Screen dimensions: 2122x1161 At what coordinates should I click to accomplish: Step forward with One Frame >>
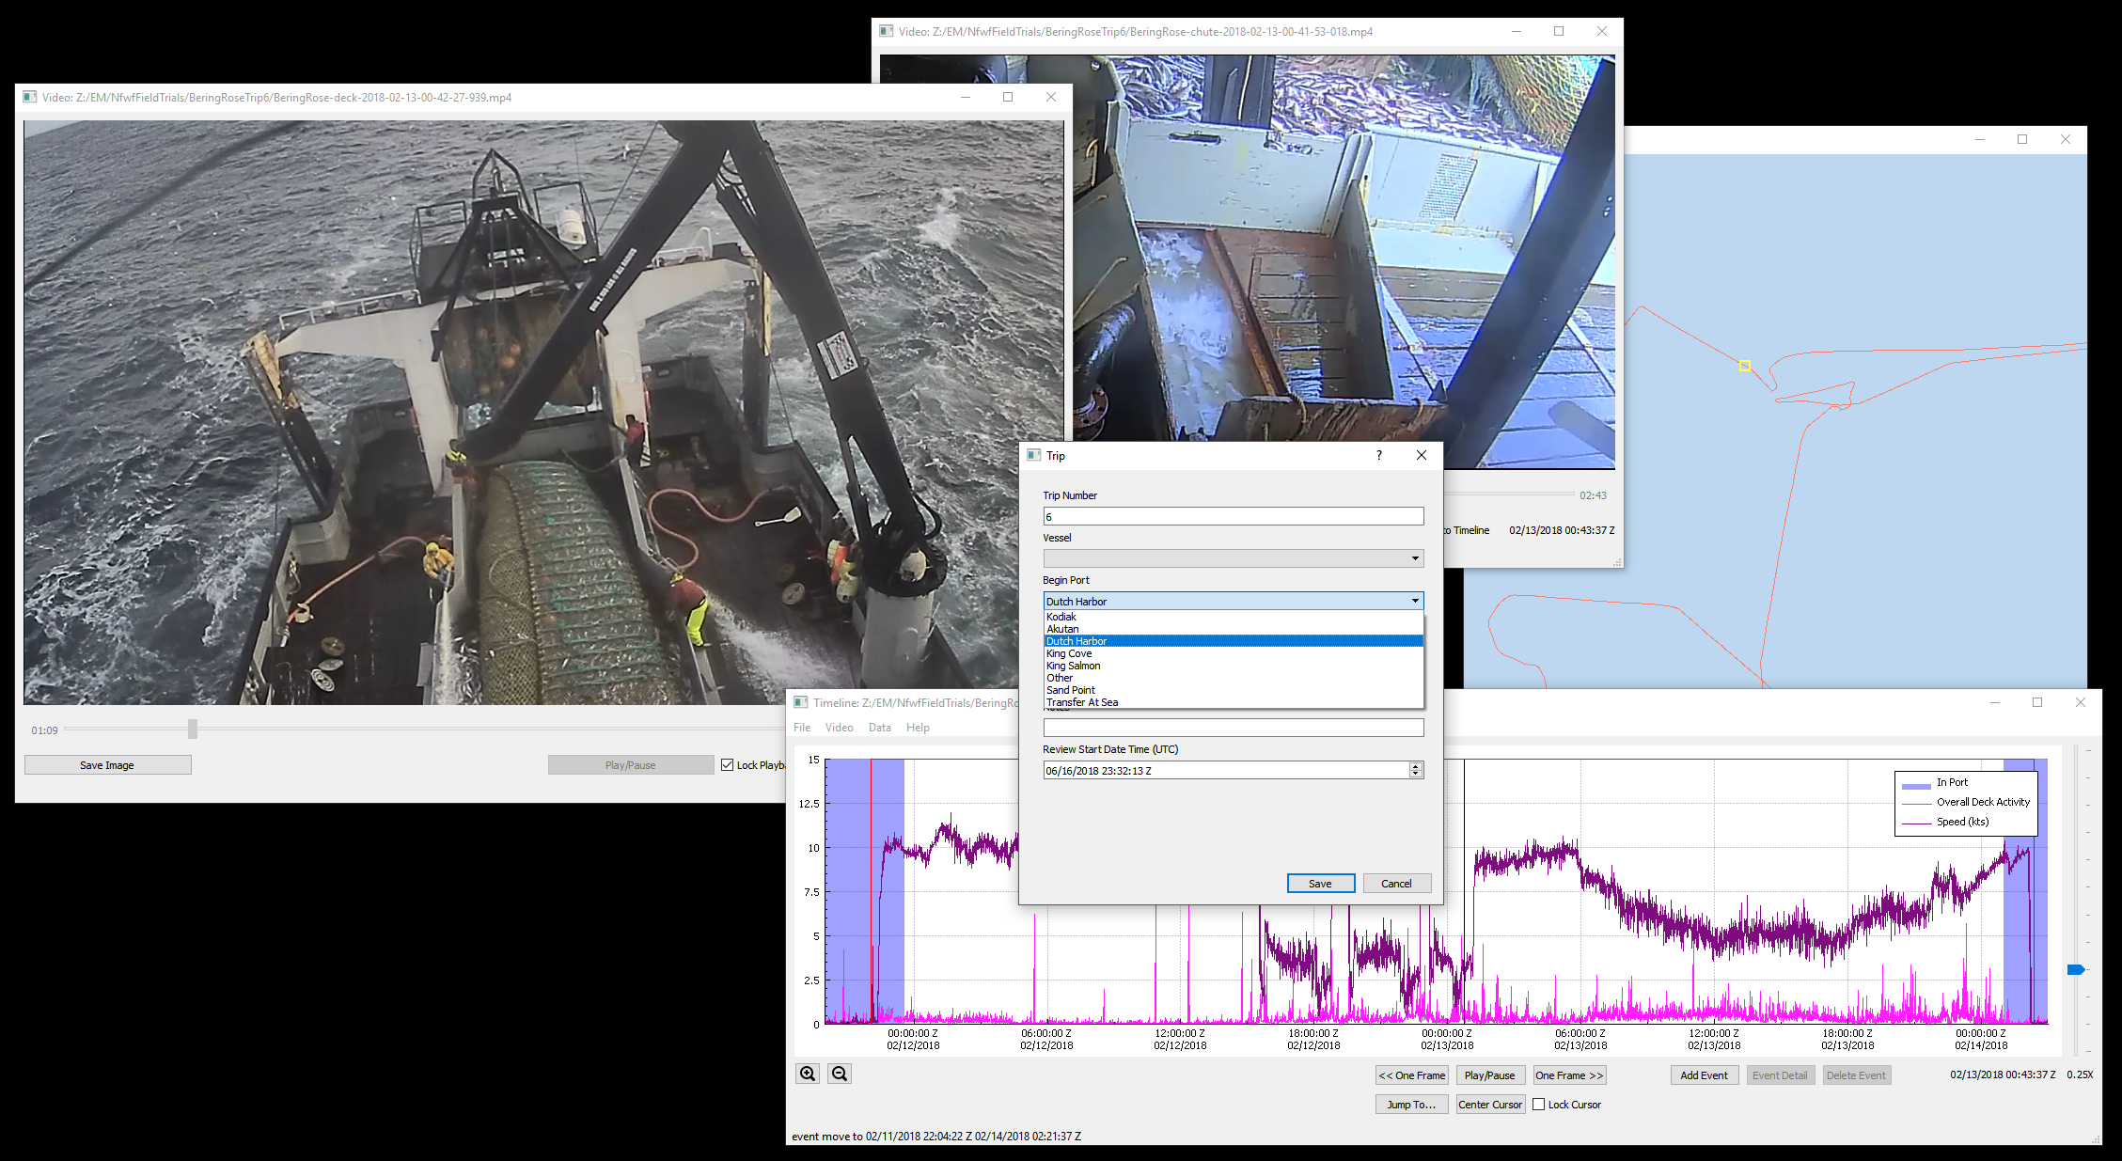(1569, 1075)
